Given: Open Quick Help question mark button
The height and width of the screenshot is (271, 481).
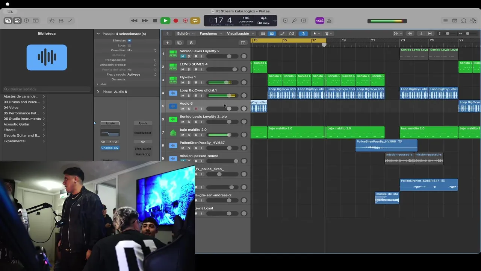Looking at the screenshot, I should tap(26, 21).
